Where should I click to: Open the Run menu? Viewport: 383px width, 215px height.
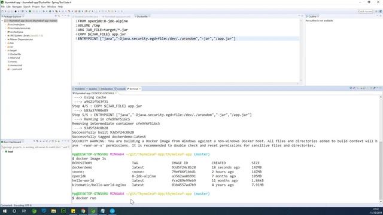pyautogui.click(x=43, y=7)
